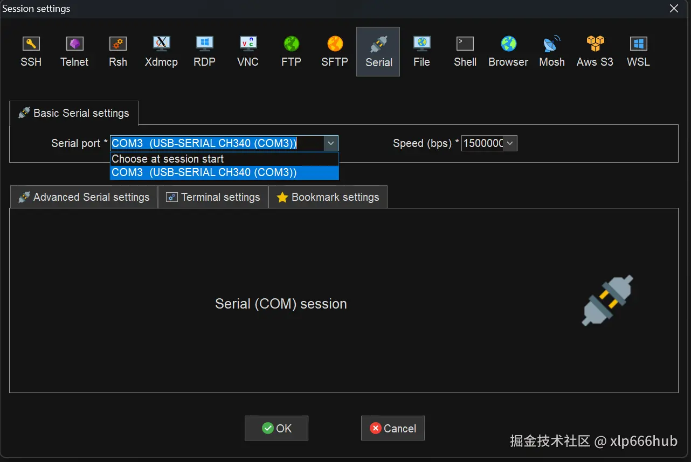Close the Session settings window
Screen dimensions: 691x462
click(x=674, y=9)
